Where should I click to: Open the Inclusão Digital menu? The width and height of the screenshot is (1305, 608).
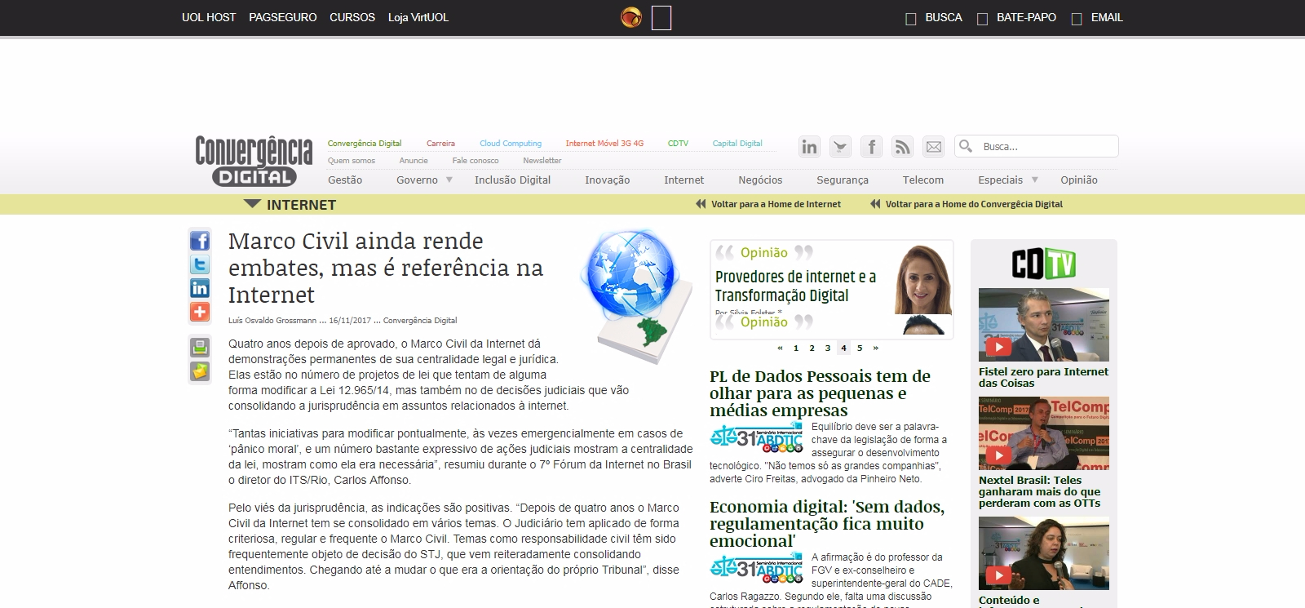coord(512,180)
